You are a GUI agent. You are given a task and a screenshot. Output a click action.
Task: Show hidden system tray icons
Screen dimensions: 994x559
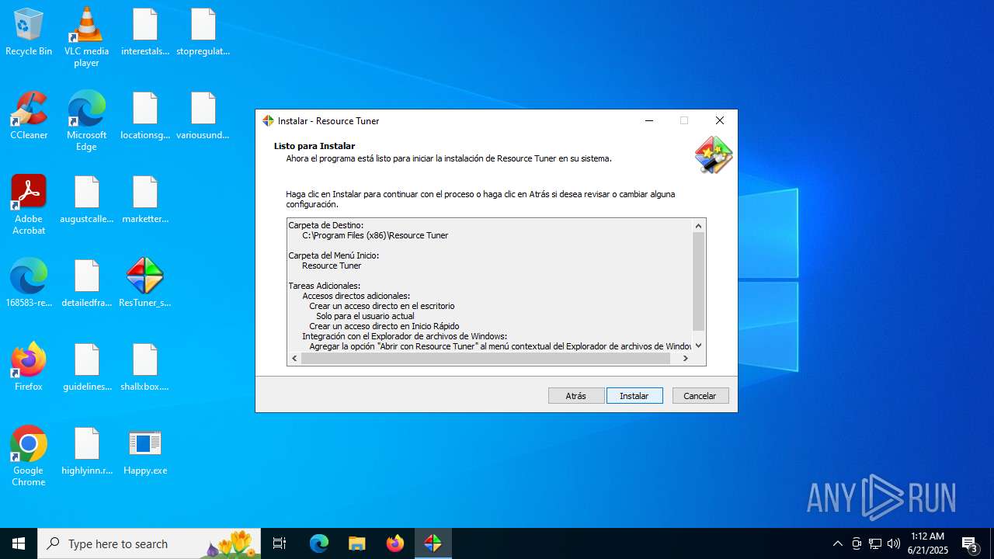click(x=837, y=543)
